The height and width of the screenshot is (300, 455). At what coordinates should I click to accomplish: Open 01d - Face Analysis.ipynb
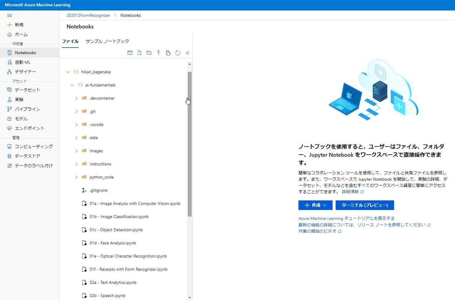click(x=113, y=243)
